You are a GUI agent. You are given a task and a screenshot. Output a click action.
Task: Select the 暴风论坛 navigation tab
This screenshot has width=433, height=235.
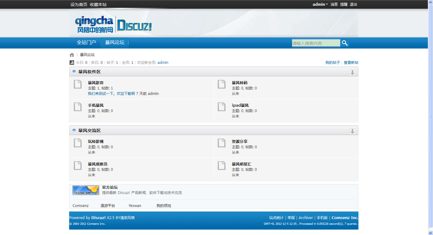115,42
